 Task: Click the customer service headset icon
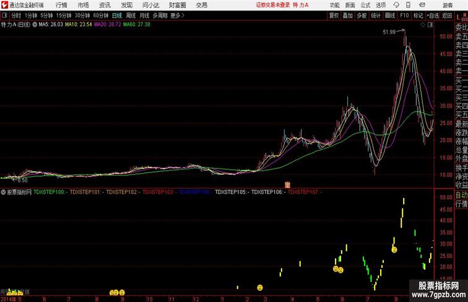(x=396, y=5)
